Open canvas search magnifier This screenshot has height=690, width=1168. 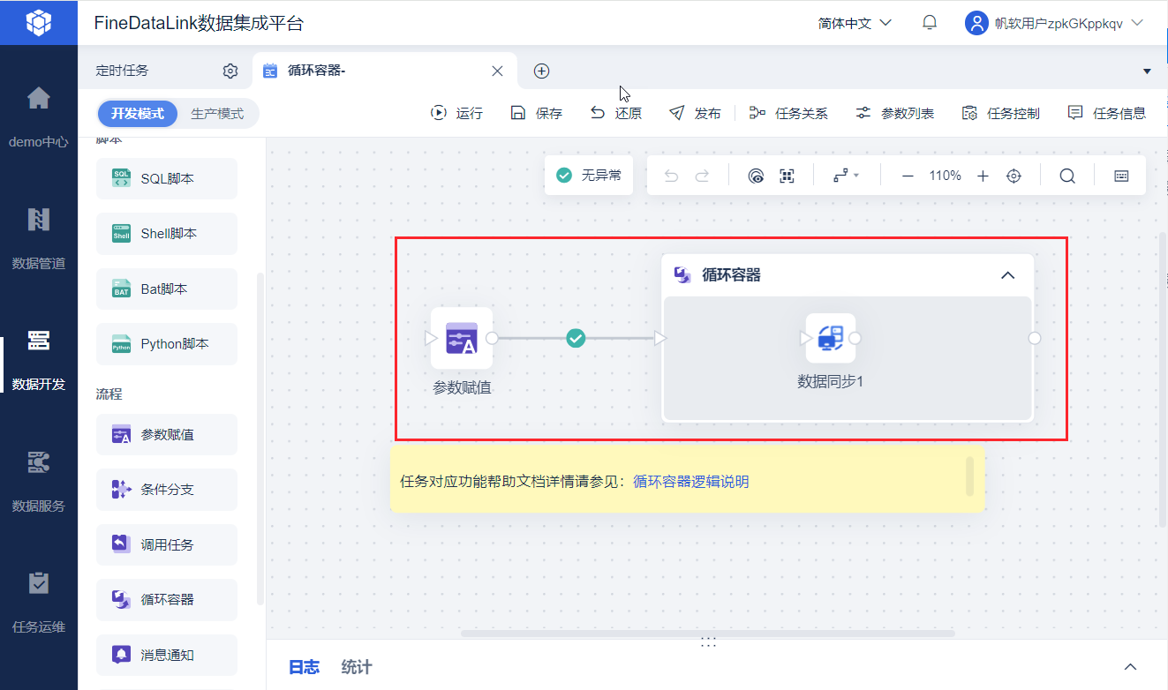pos(1067,176)
